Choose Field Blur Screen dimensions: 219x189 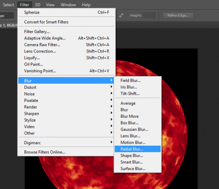(138, 80)
